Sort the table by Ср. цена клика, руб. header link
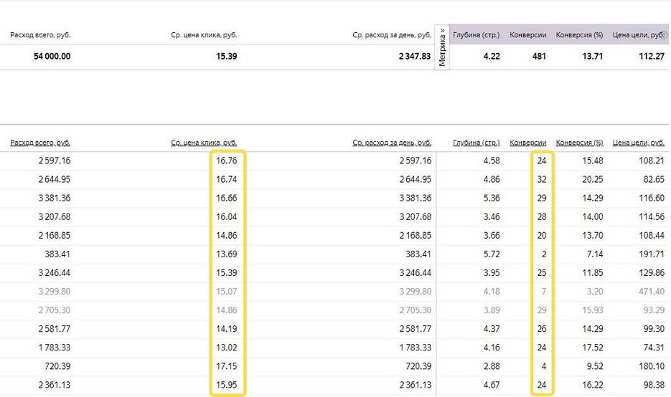The image size is (671, 397). (204, 143)
